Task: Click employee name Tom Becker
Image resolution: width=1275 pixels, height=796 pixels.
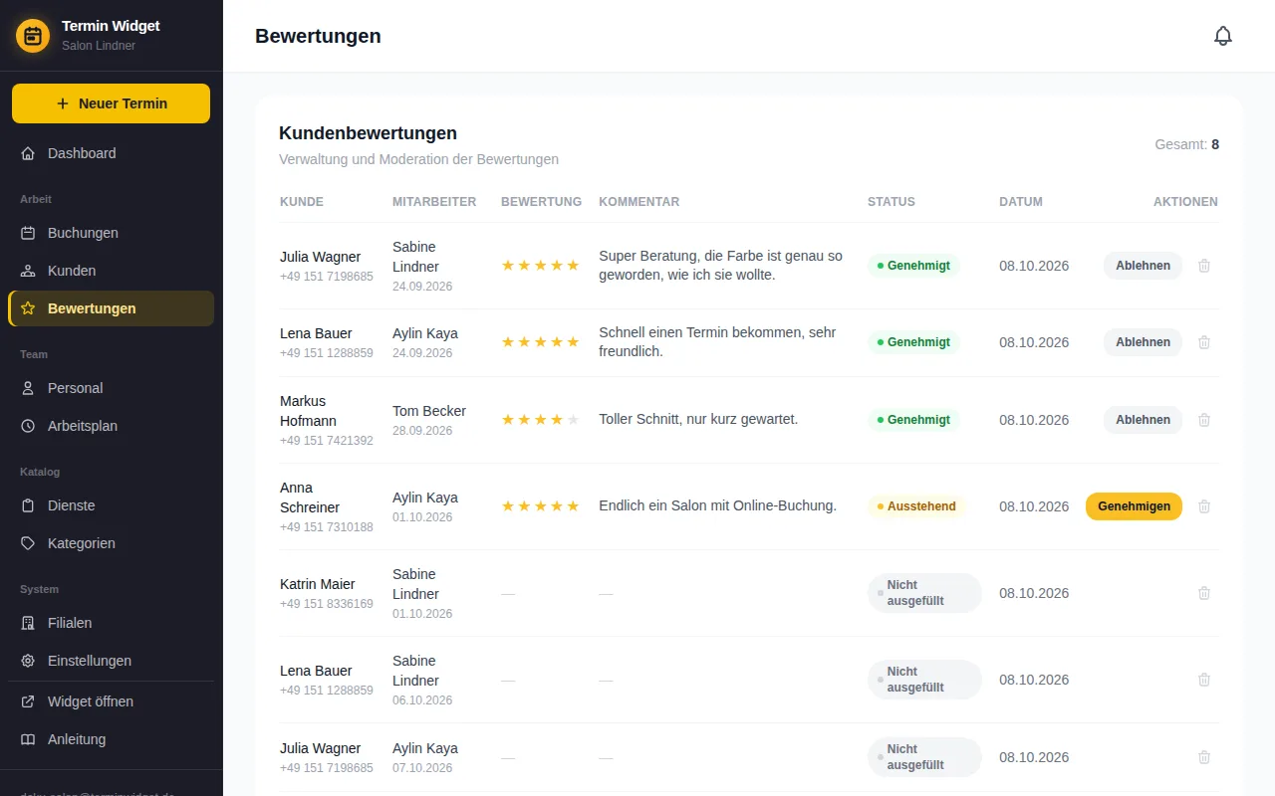Action: point(429,411)
